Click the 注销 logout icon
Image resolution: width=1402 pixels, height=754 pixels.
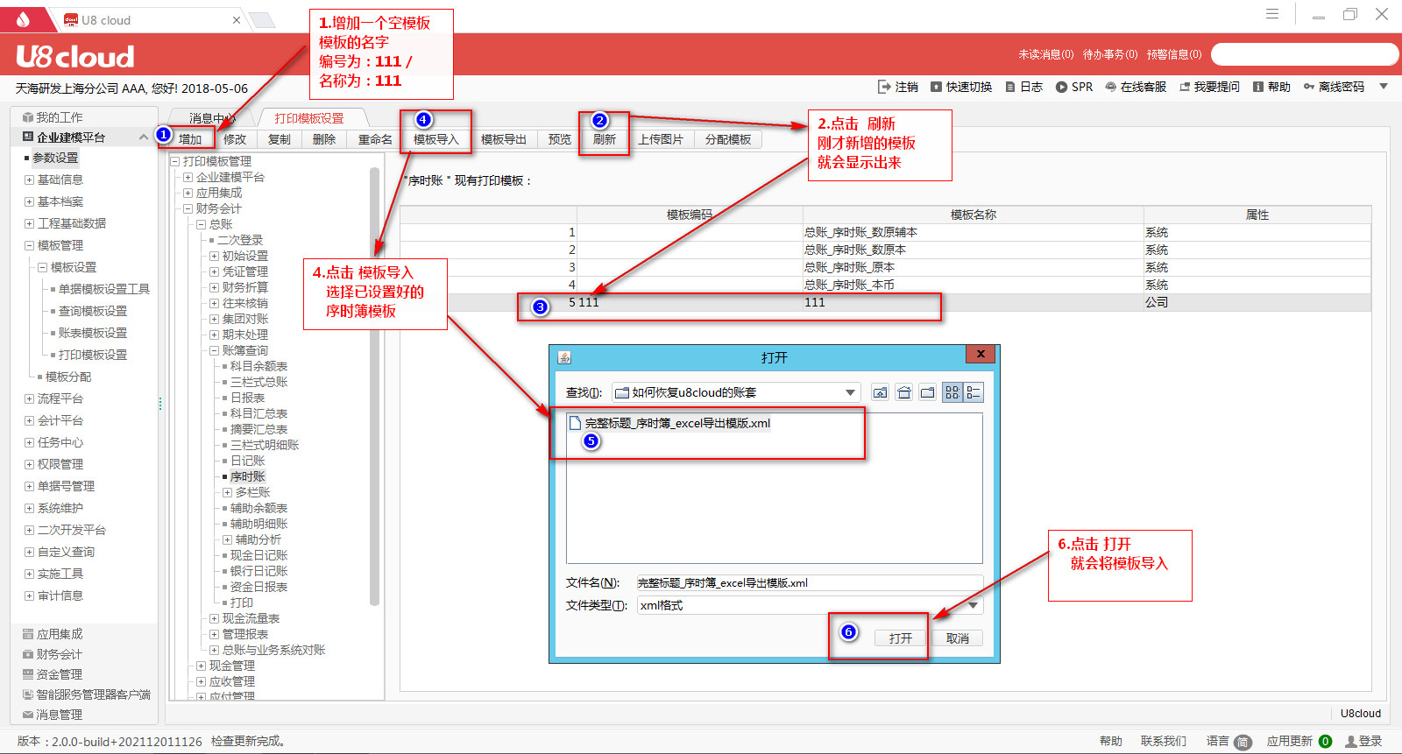pos(883,87)
